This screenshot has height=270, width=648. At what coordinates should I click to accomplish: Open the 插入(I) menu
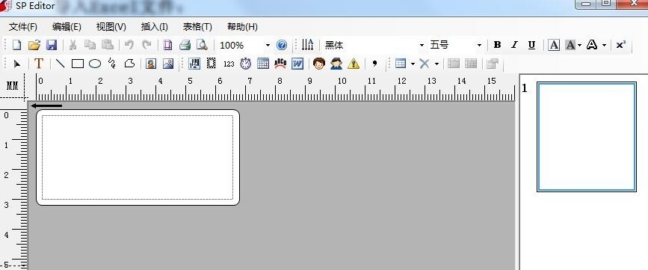tap(155, 27)
